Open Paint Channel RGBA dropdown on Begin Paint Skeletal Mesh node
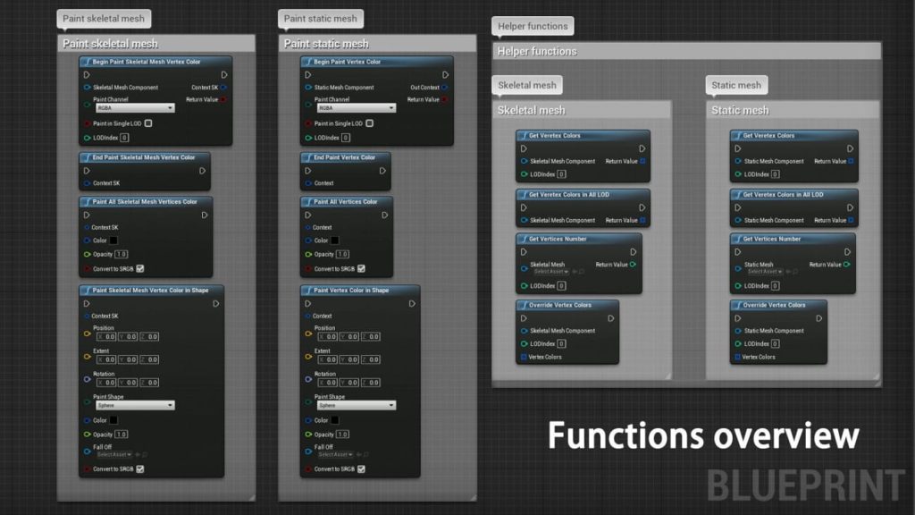 click(135, 108)
